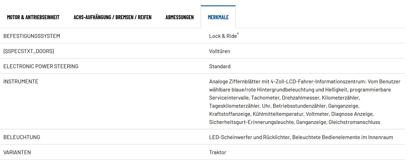Image resolution: width=411 pixels, height=165 pixels.
Task: Switch to the MOTOR & ANTRIEBSEINHEIT tab
Action: (33, 17)
